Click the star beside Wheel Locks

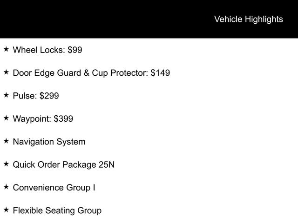pyautogui.click(x=6, y=49)
